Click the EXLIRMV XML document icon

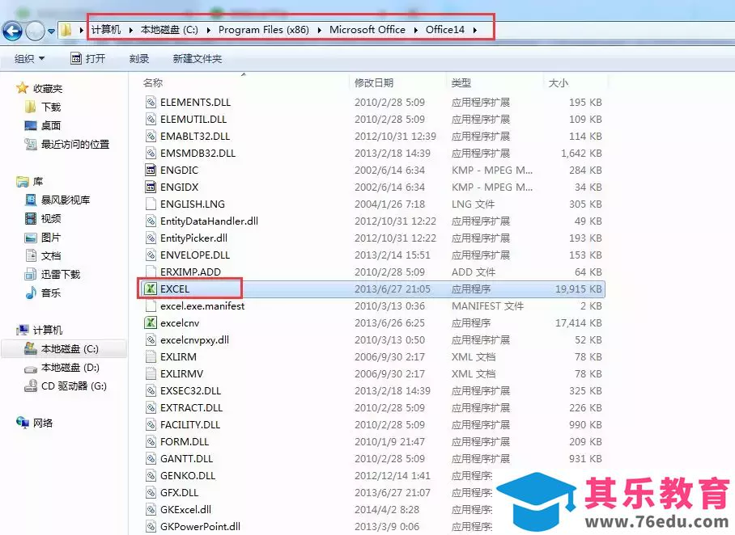150,373
